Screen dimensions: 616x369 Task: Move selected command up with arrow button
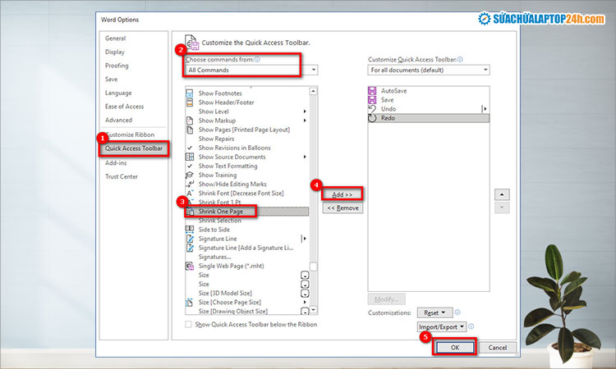coord(502,194)
